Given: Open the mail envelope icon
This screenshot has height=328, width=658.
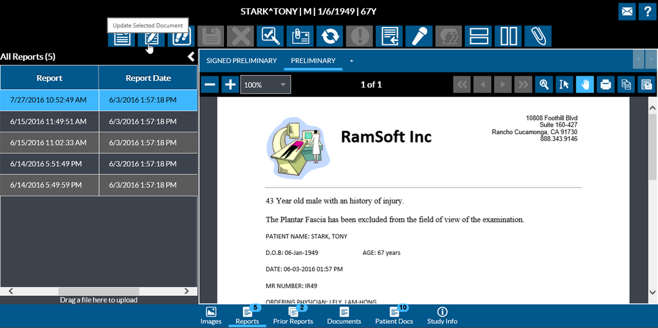Looking at the screenshot, I should point(626,11).
